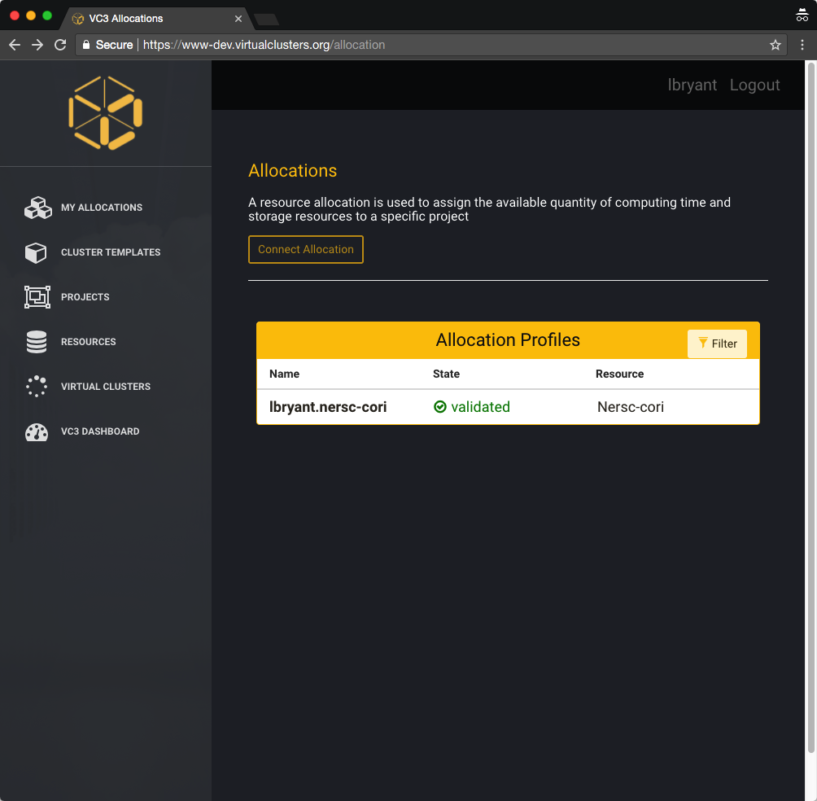817x801 pixels.
Task: Open VC3 DASHBOARD link
Action: (x=100, y=431)
